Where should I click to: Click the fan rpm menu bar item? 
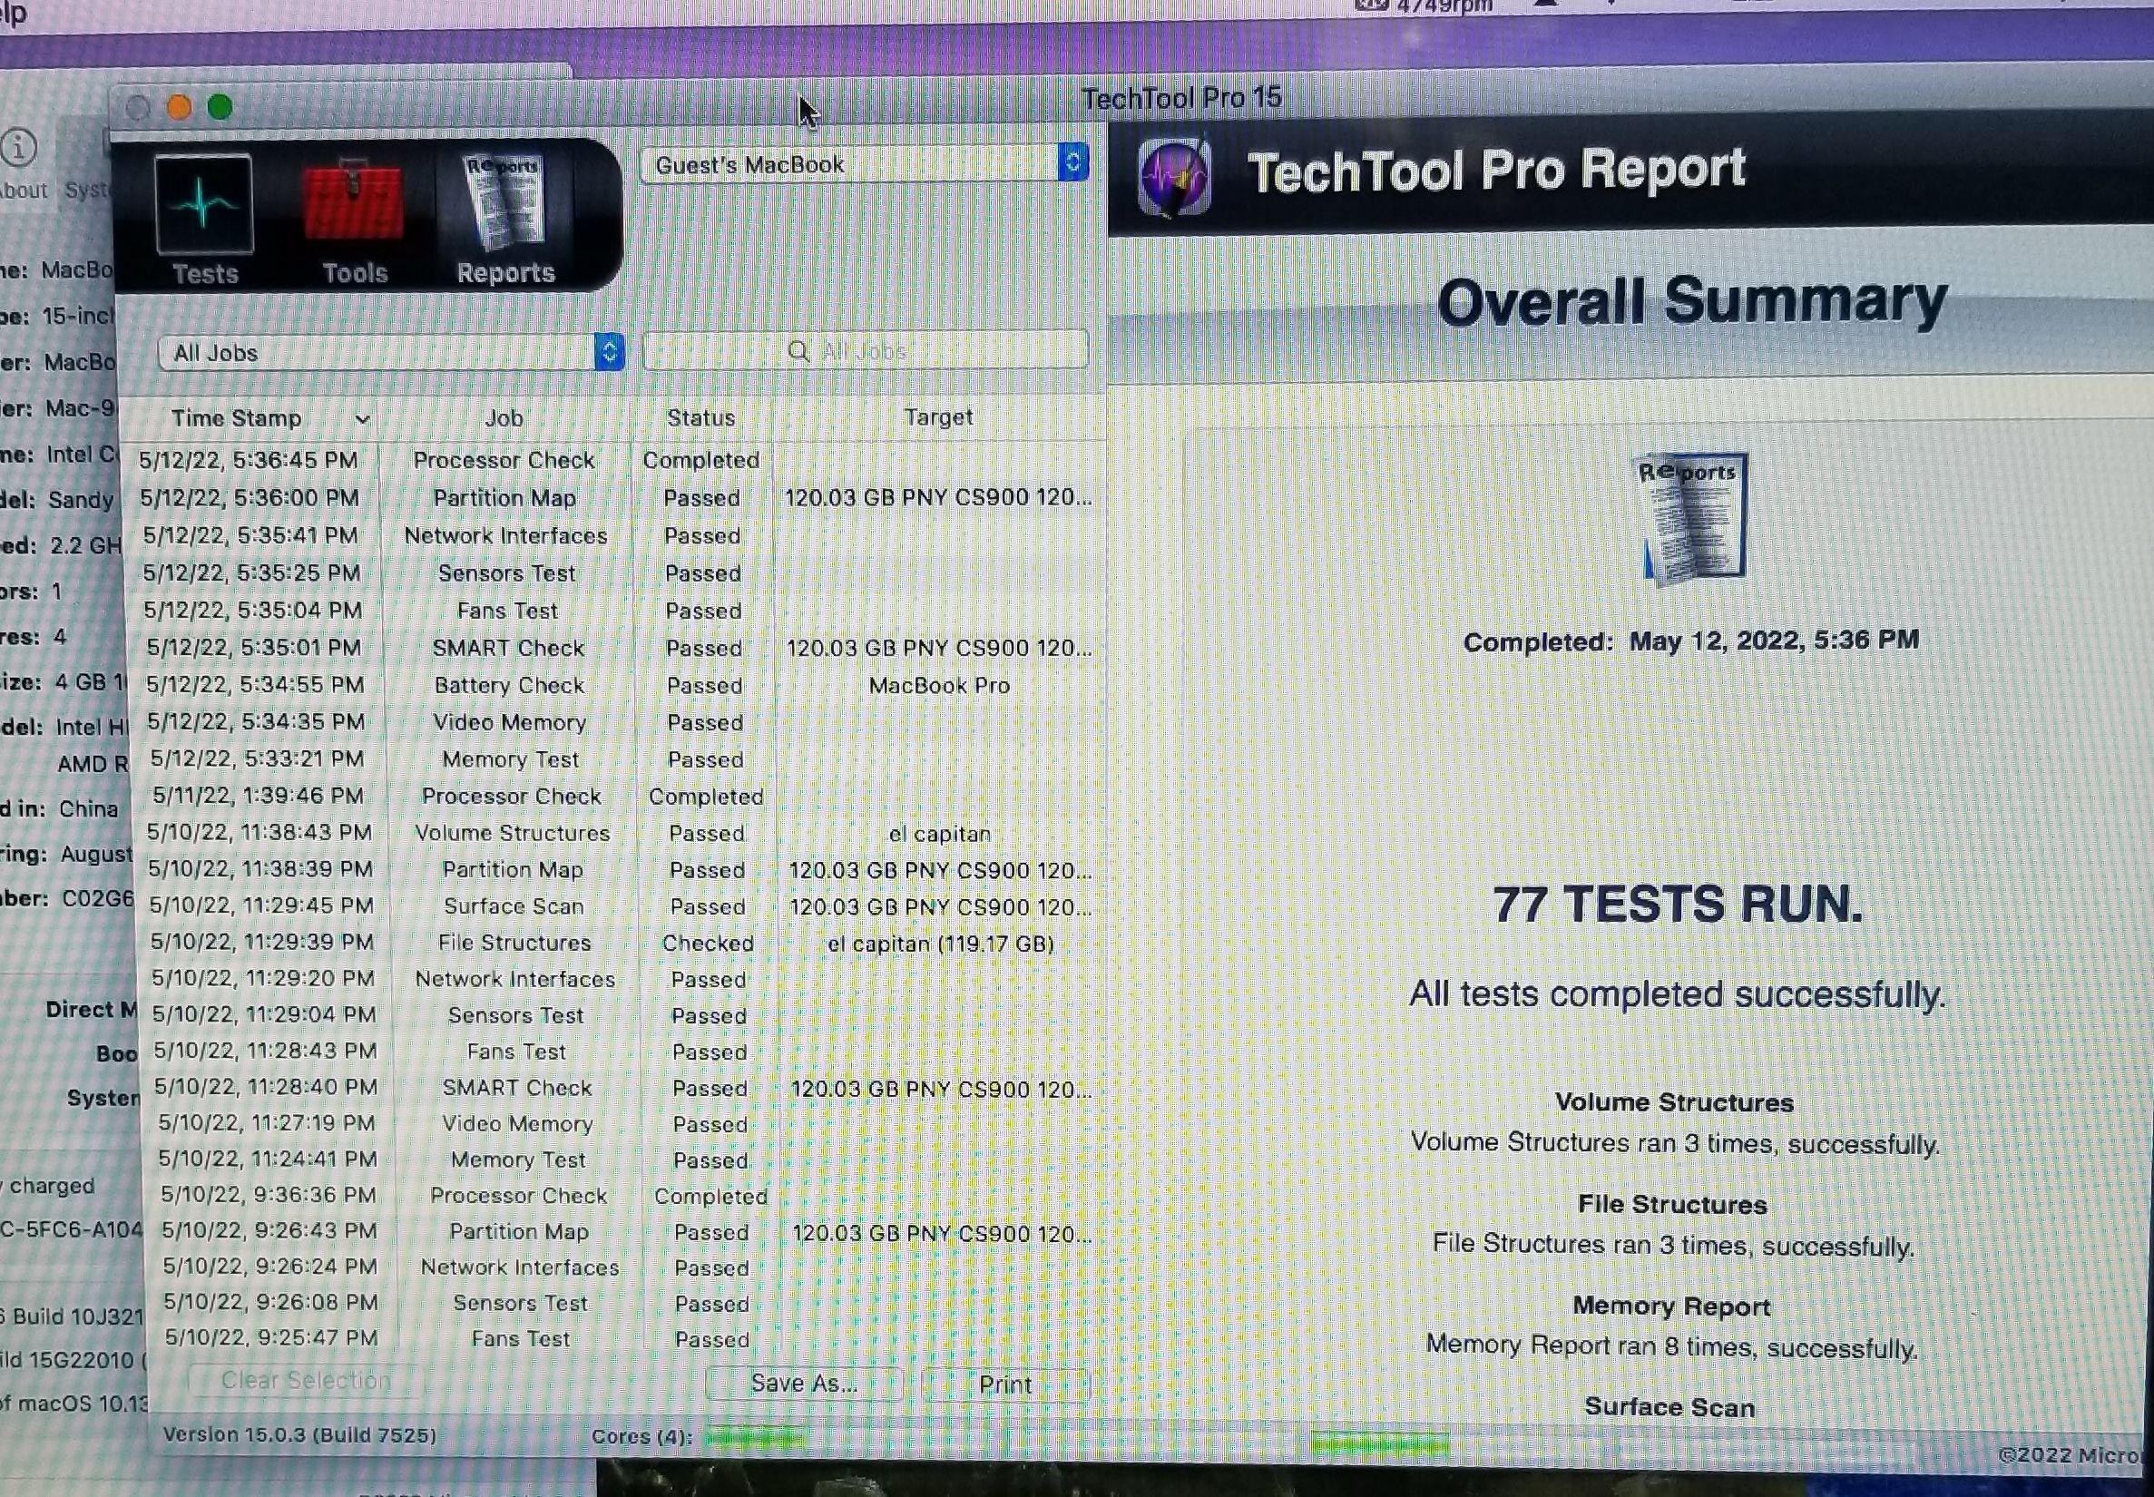tap(1425, 5)
